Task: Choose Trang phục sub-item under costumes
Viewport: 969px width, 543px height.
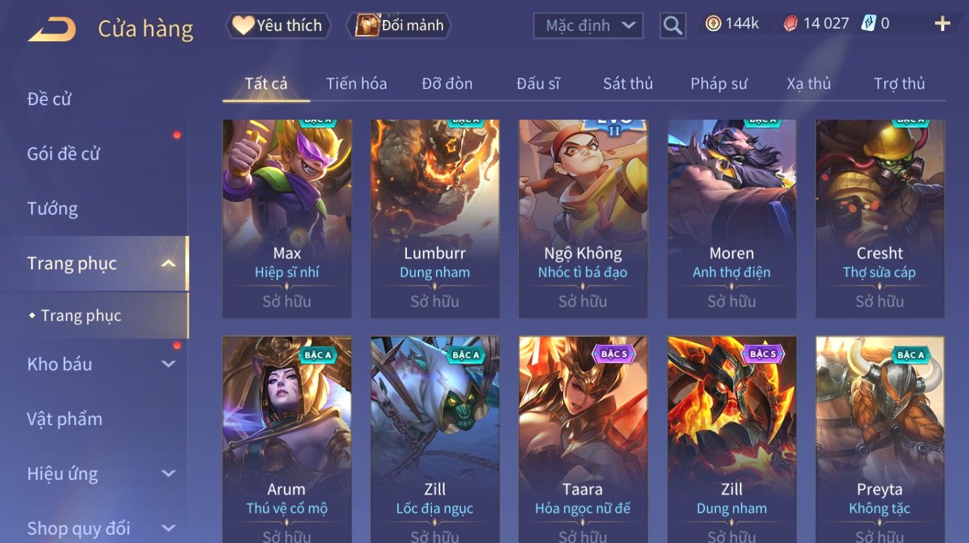Action: 81,315
